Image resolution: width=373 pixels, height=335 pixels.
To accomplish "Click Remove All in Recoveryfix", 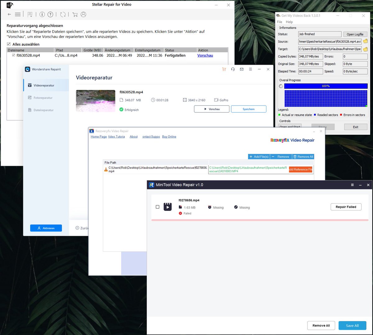I will tap(303, 156).
